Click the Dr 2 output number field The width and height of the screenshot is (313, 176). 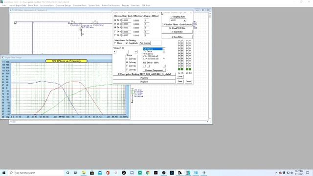coord(147,24)
